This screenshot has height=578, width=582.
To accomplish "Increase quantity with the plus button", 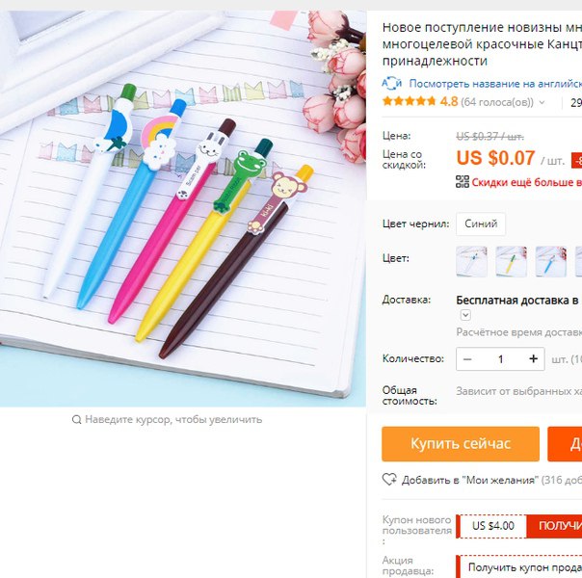I will [534, 358].
